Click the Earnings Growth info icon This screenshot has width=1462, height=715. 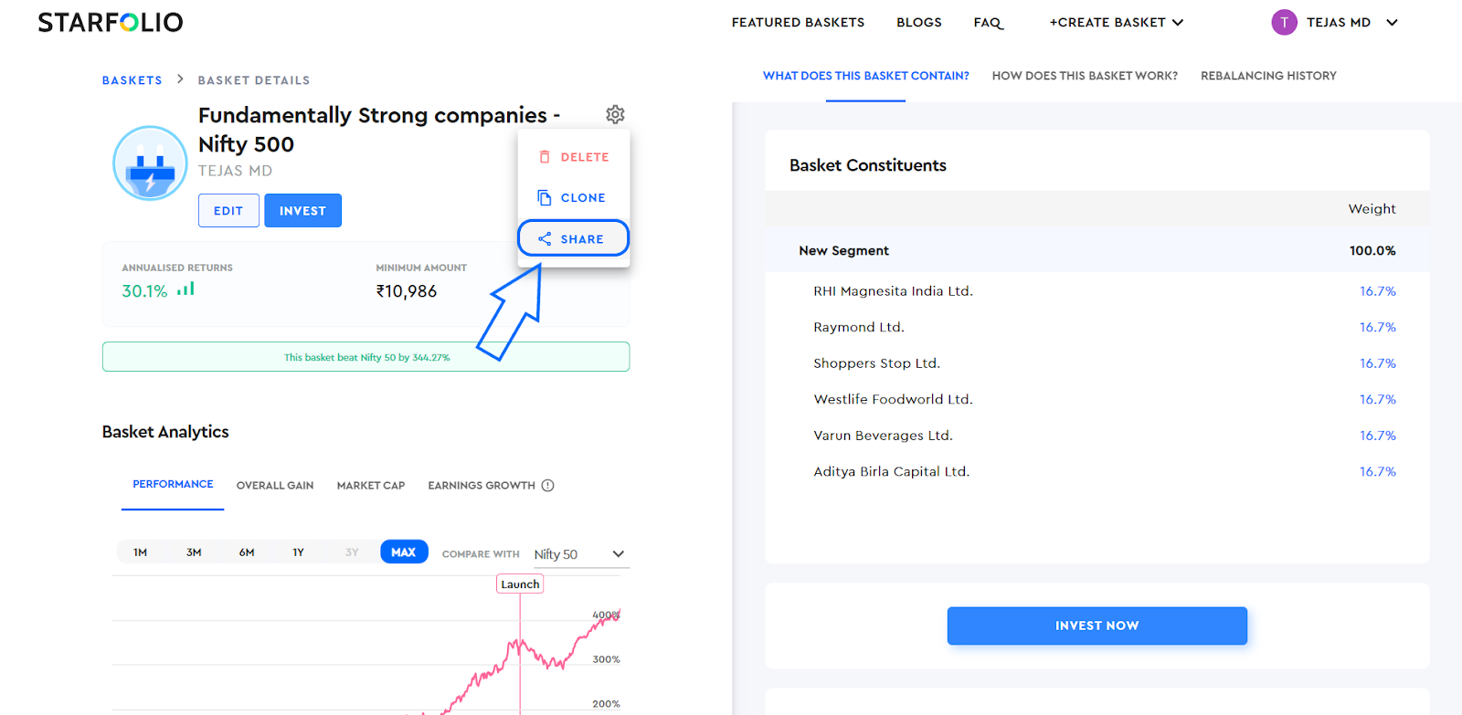point(547,486)
